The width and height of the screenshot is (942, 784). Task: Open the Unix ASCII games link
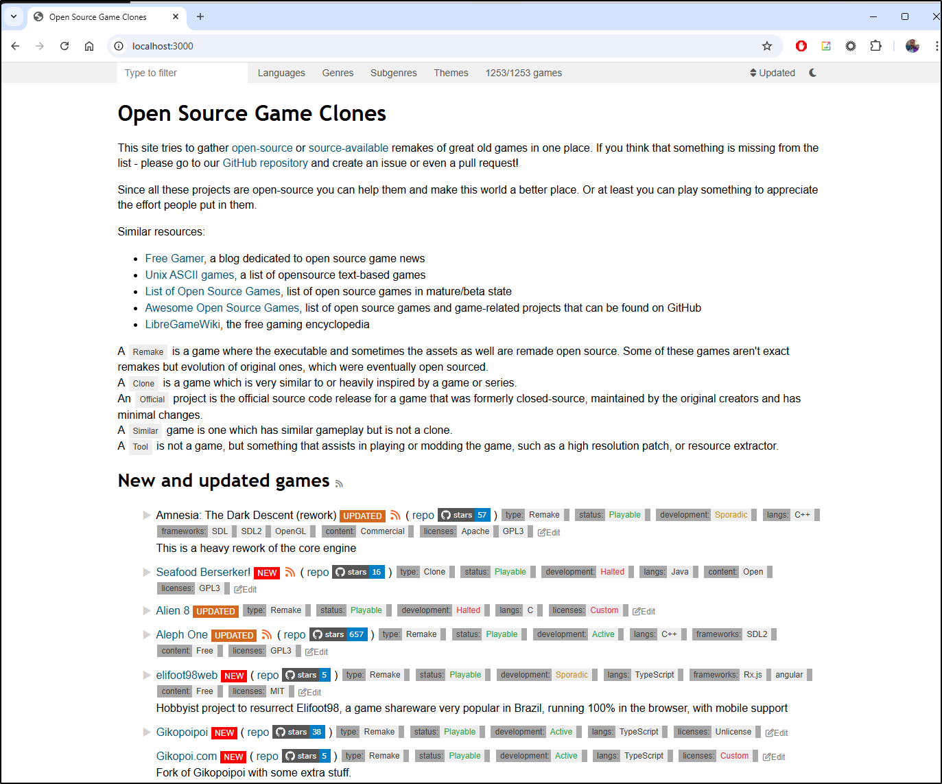189,275
